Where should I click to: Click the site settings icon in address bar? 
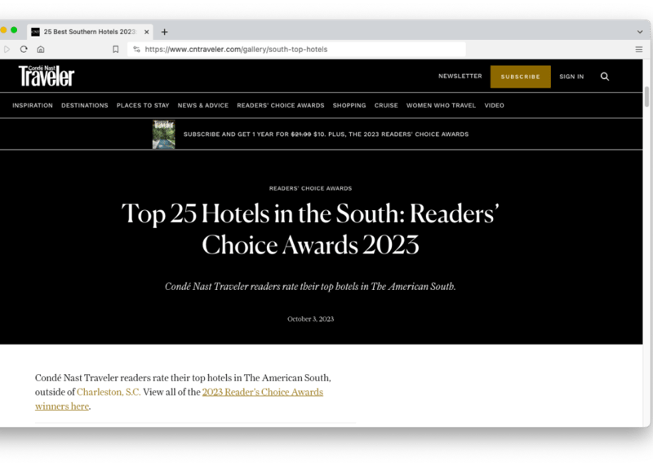(x=136, y=49)
